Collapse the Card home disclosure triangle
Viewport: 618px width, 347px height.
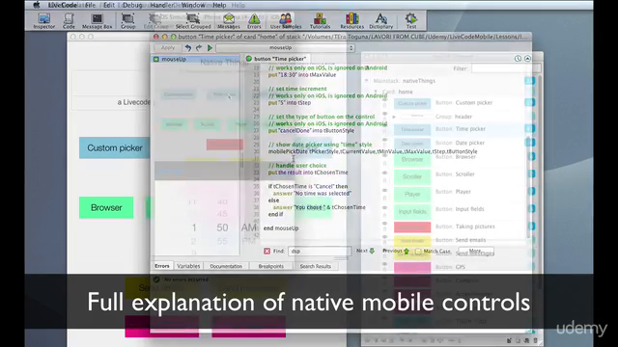coord(376,92)
